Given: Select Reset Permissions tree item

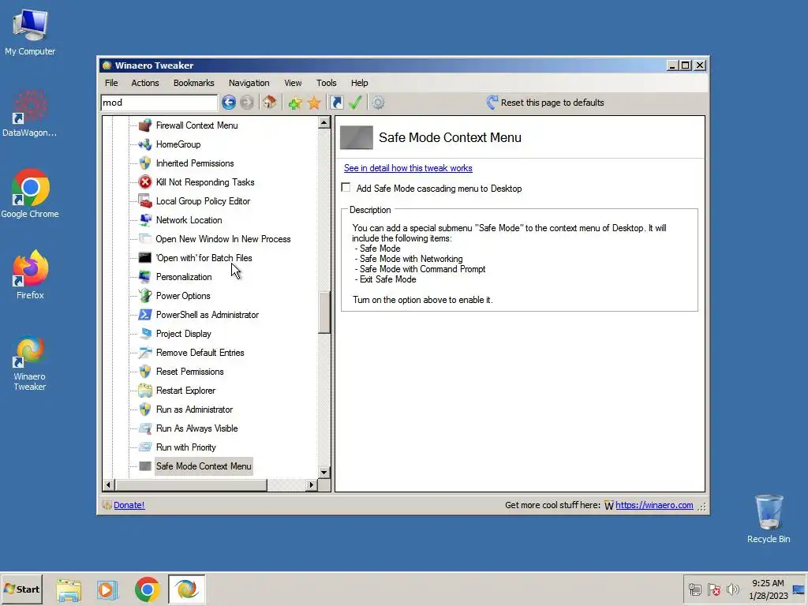Looking at the screenshot, I should [x=189, y=372].
